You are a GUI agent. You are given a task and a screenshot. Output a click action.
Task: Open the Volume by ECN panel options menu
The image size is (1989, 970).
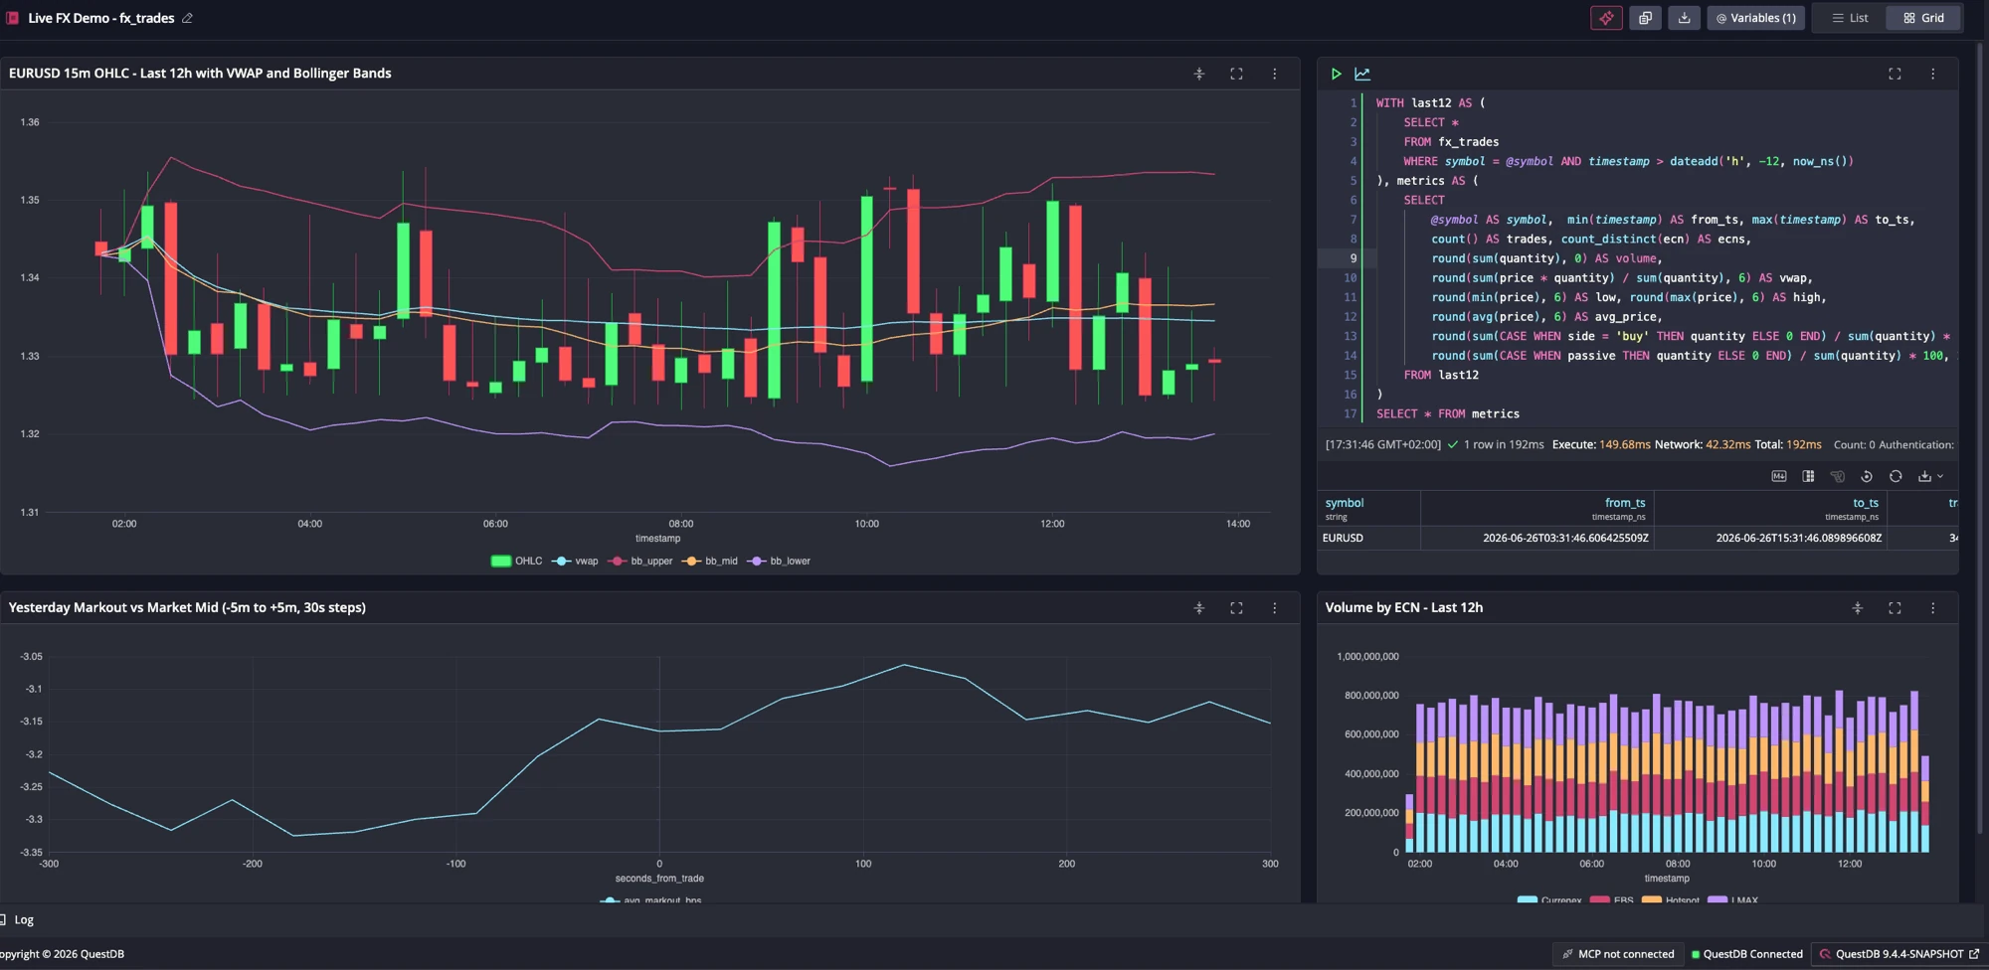click(x=1932, y=608)
